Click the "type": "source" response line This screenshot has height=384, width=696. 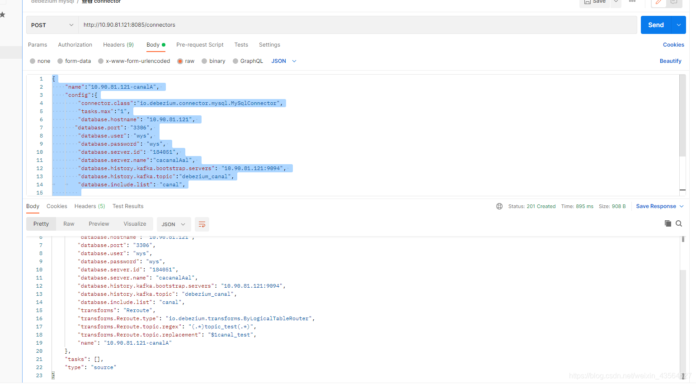pyautogui.click(x=90, y=367)
